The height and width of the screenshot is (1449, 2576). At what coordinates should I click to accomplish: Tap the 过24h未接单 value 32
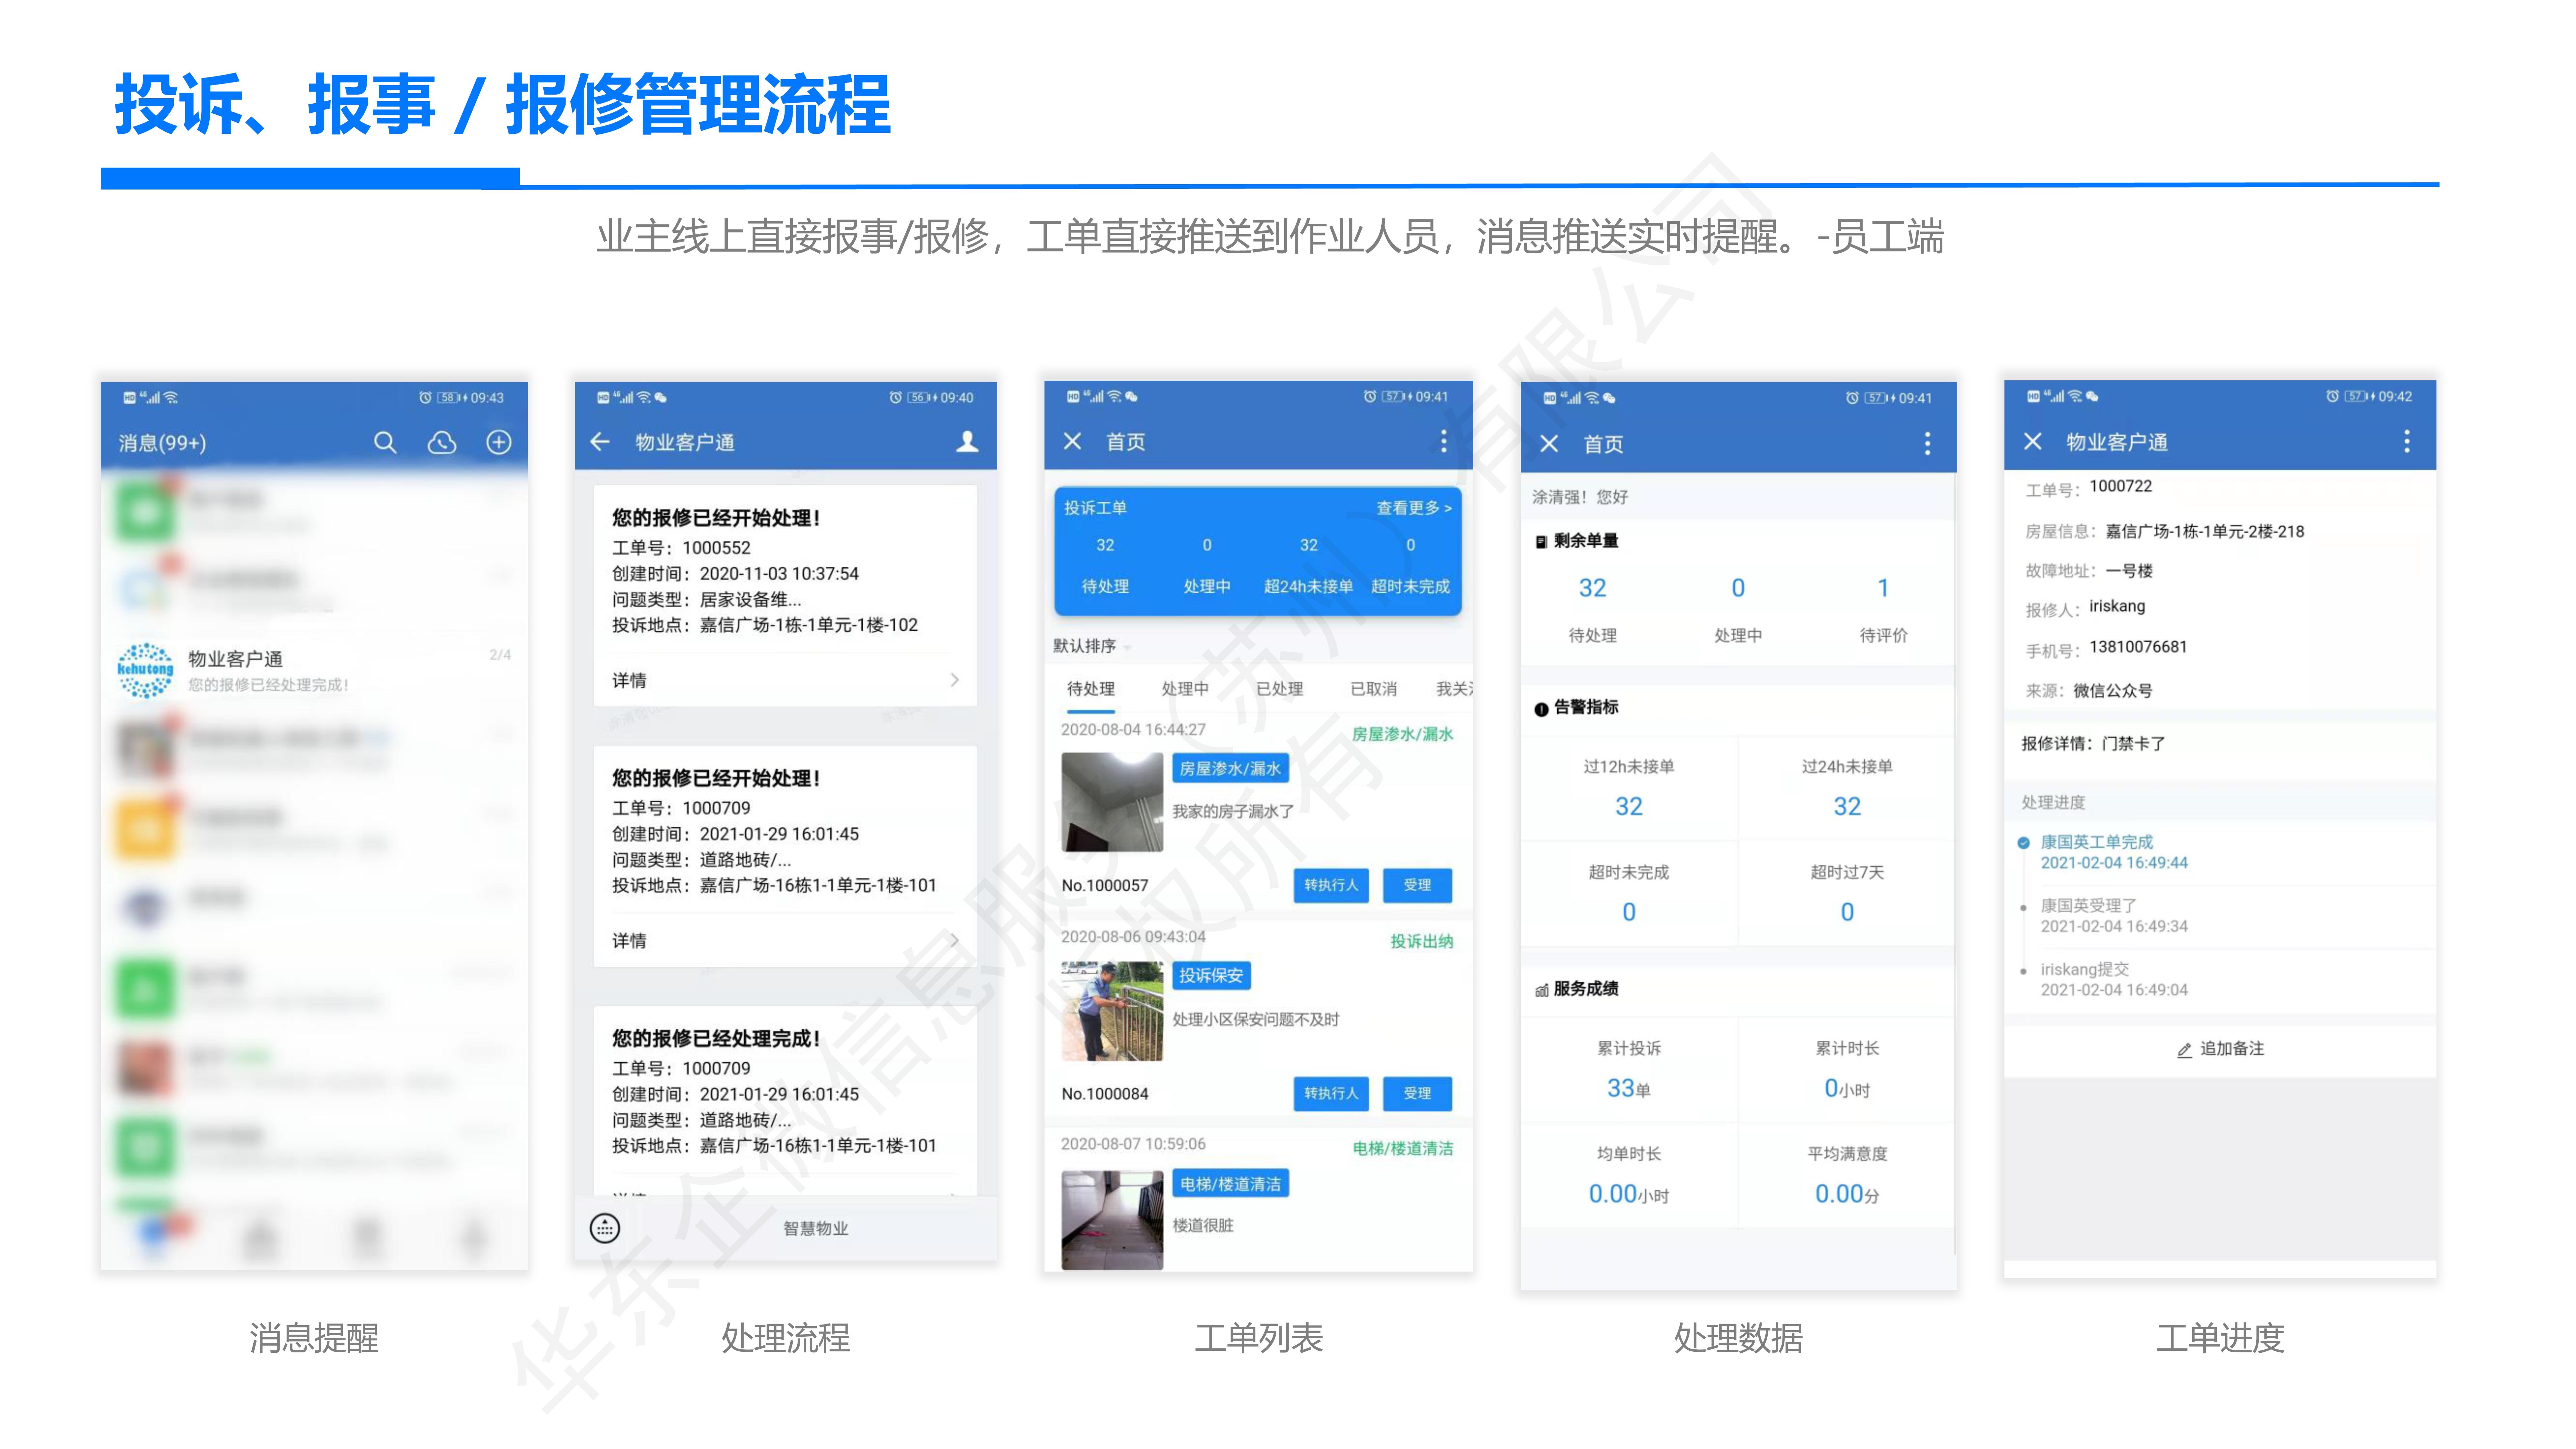(1847, 806)
